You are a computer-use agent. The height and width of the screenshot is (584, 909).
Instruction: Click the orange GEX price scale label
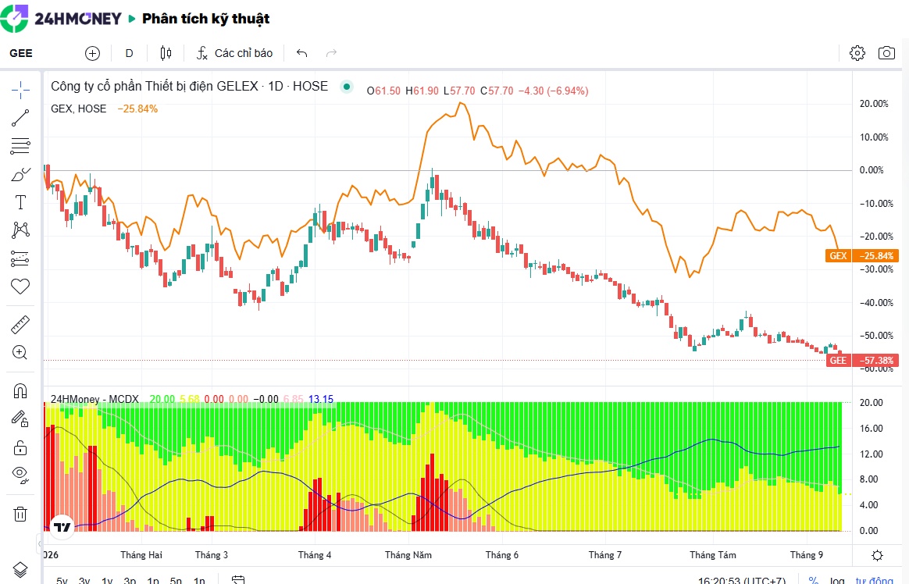(861, 255)
